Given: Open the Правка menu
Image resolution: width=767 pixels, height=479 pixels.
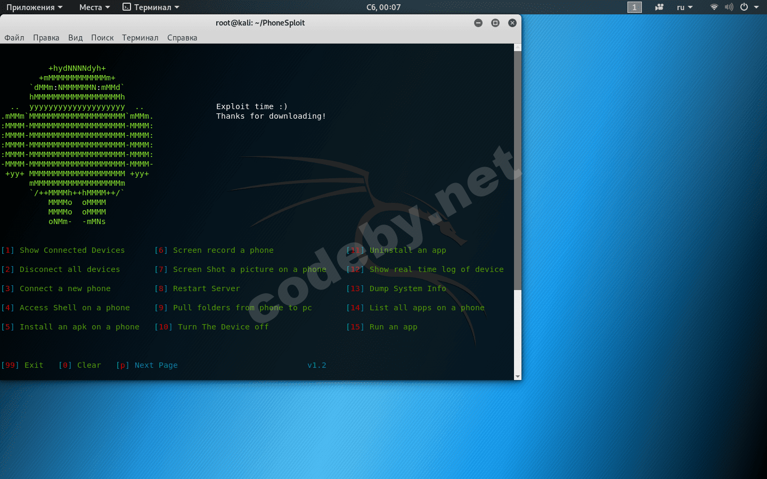Looking at the screenshot, I should 46,38.
